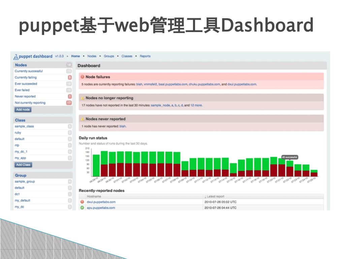Click the first all-green bar in run chart
The width and height of the screenshot is (345, 259).
coord(96,166)
